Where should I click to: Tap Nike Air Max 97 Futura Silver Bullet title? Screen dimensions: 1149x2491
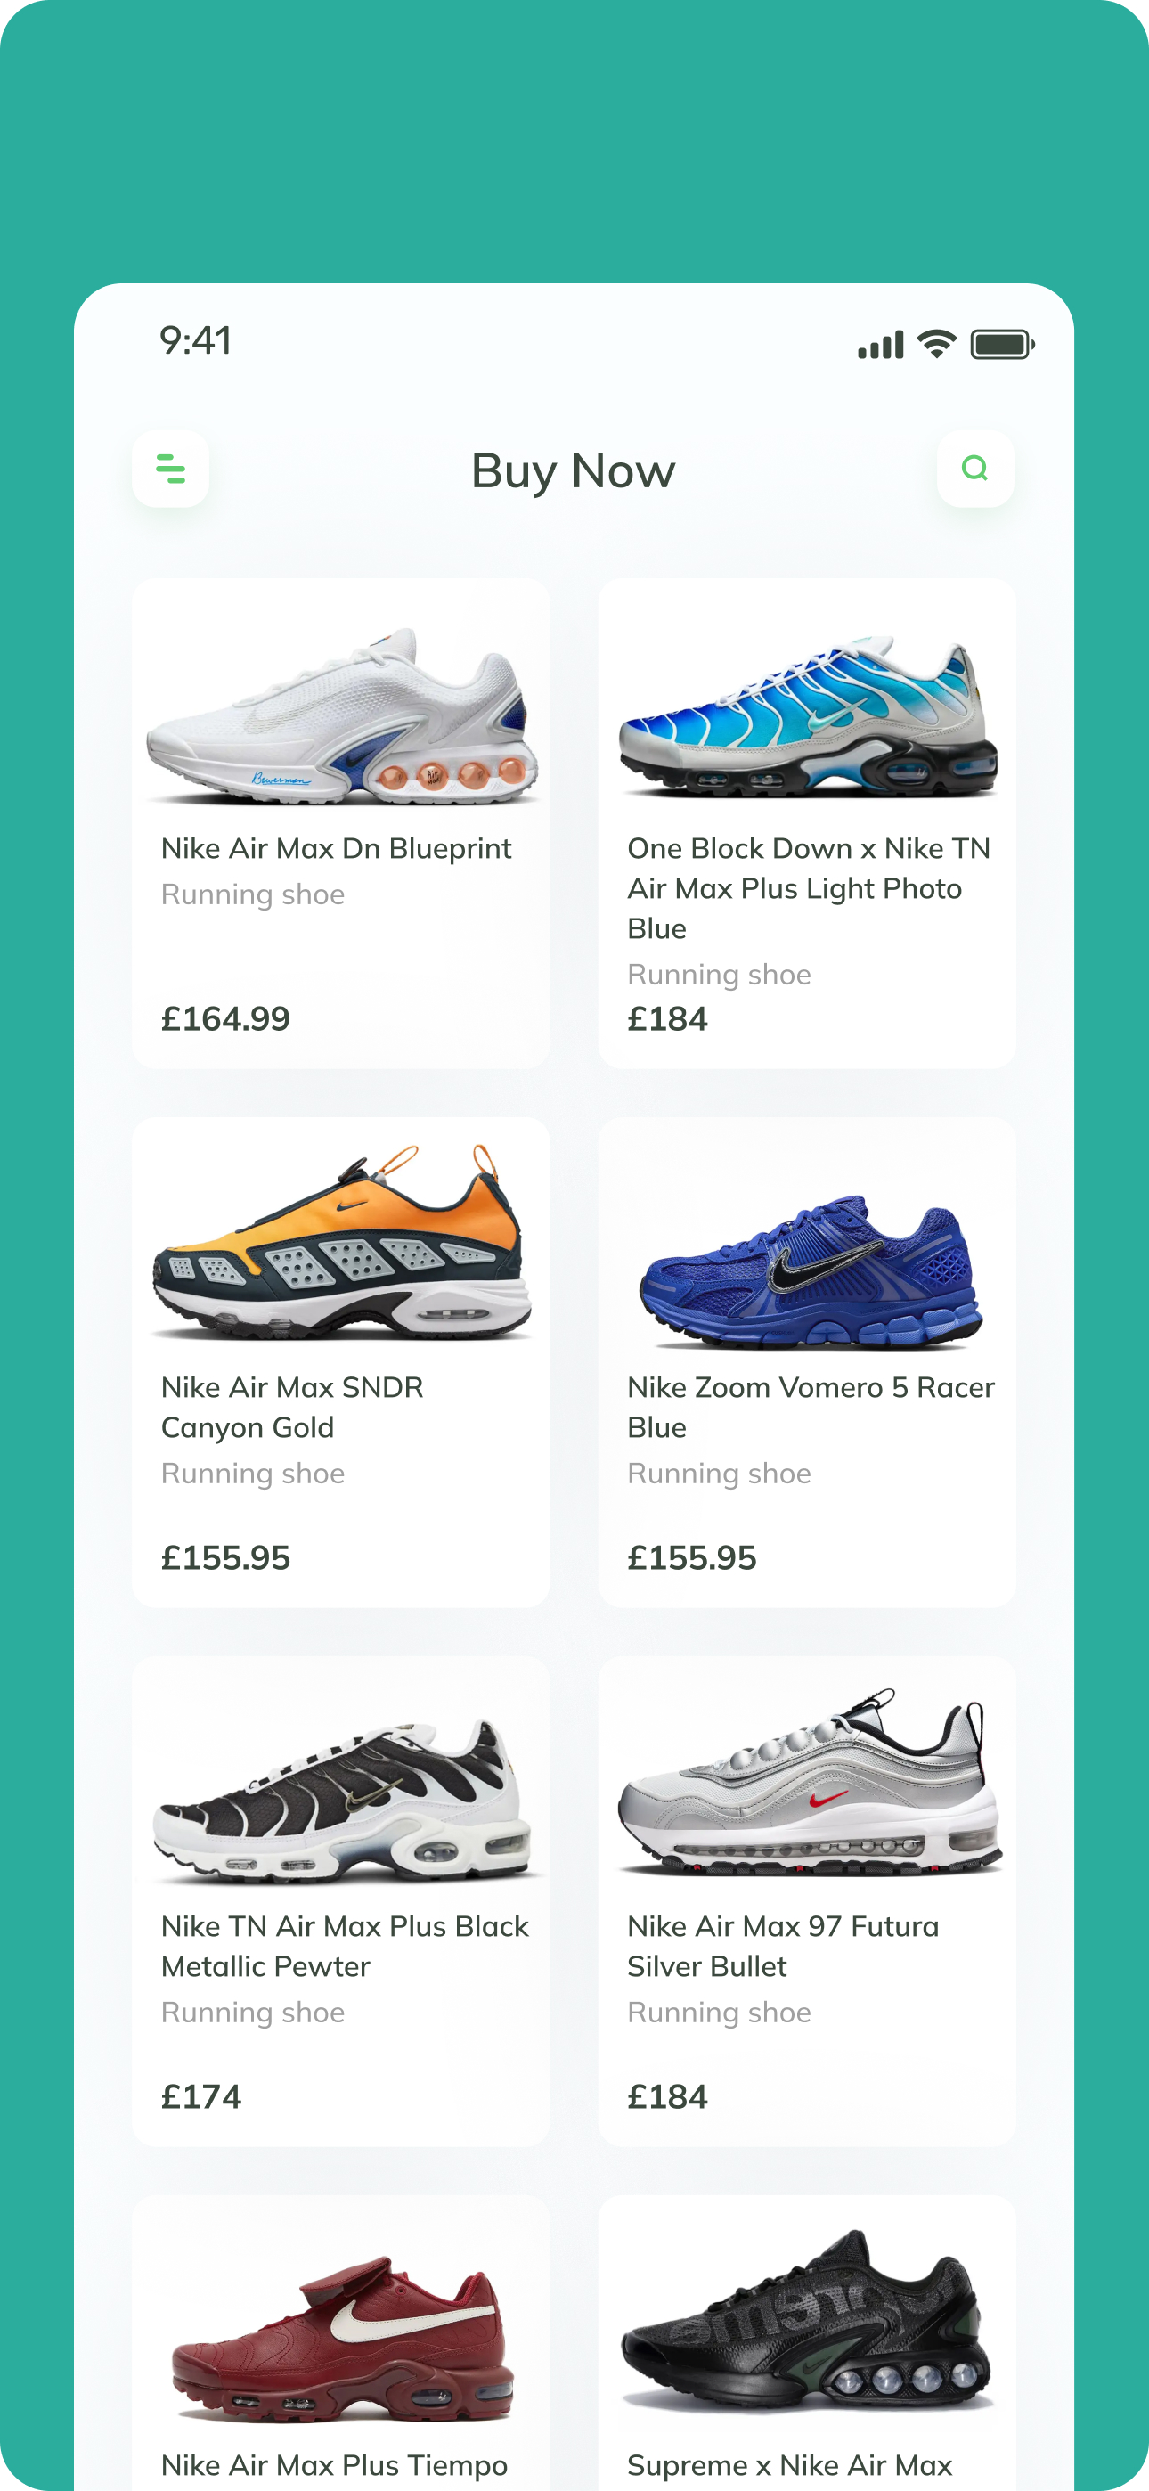[x=782, y=1946]
